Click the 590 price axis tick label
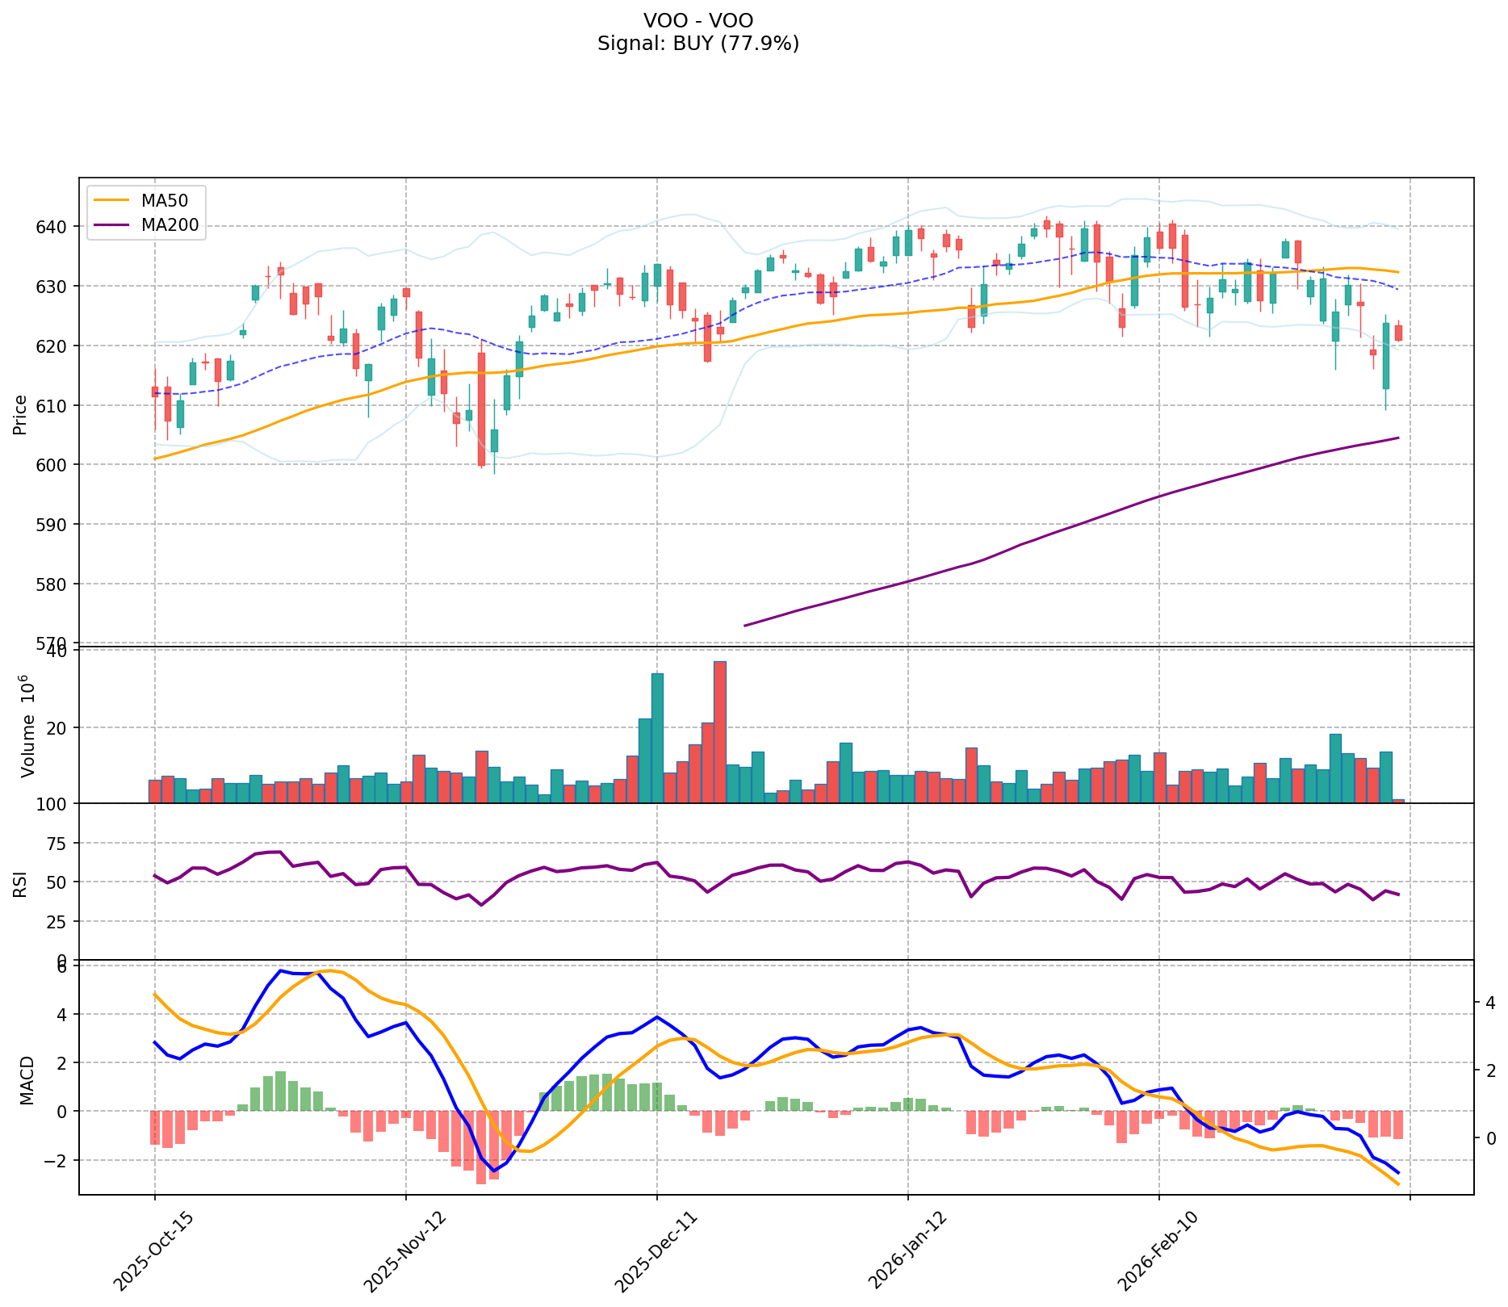The height and width of the screenshot is (1307, 1508). pyautogui.click(x=59, y=525)
